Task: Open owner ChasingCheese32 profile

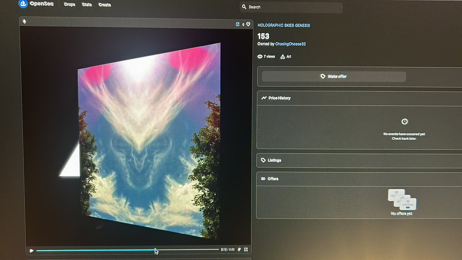Action: (x=291, y=44)
